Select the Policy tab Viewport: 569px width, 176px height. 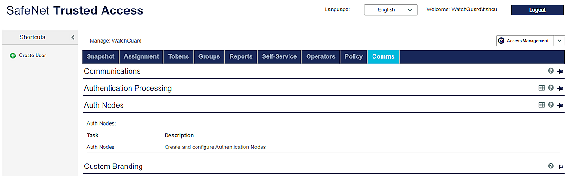click(x=354, y=56)
